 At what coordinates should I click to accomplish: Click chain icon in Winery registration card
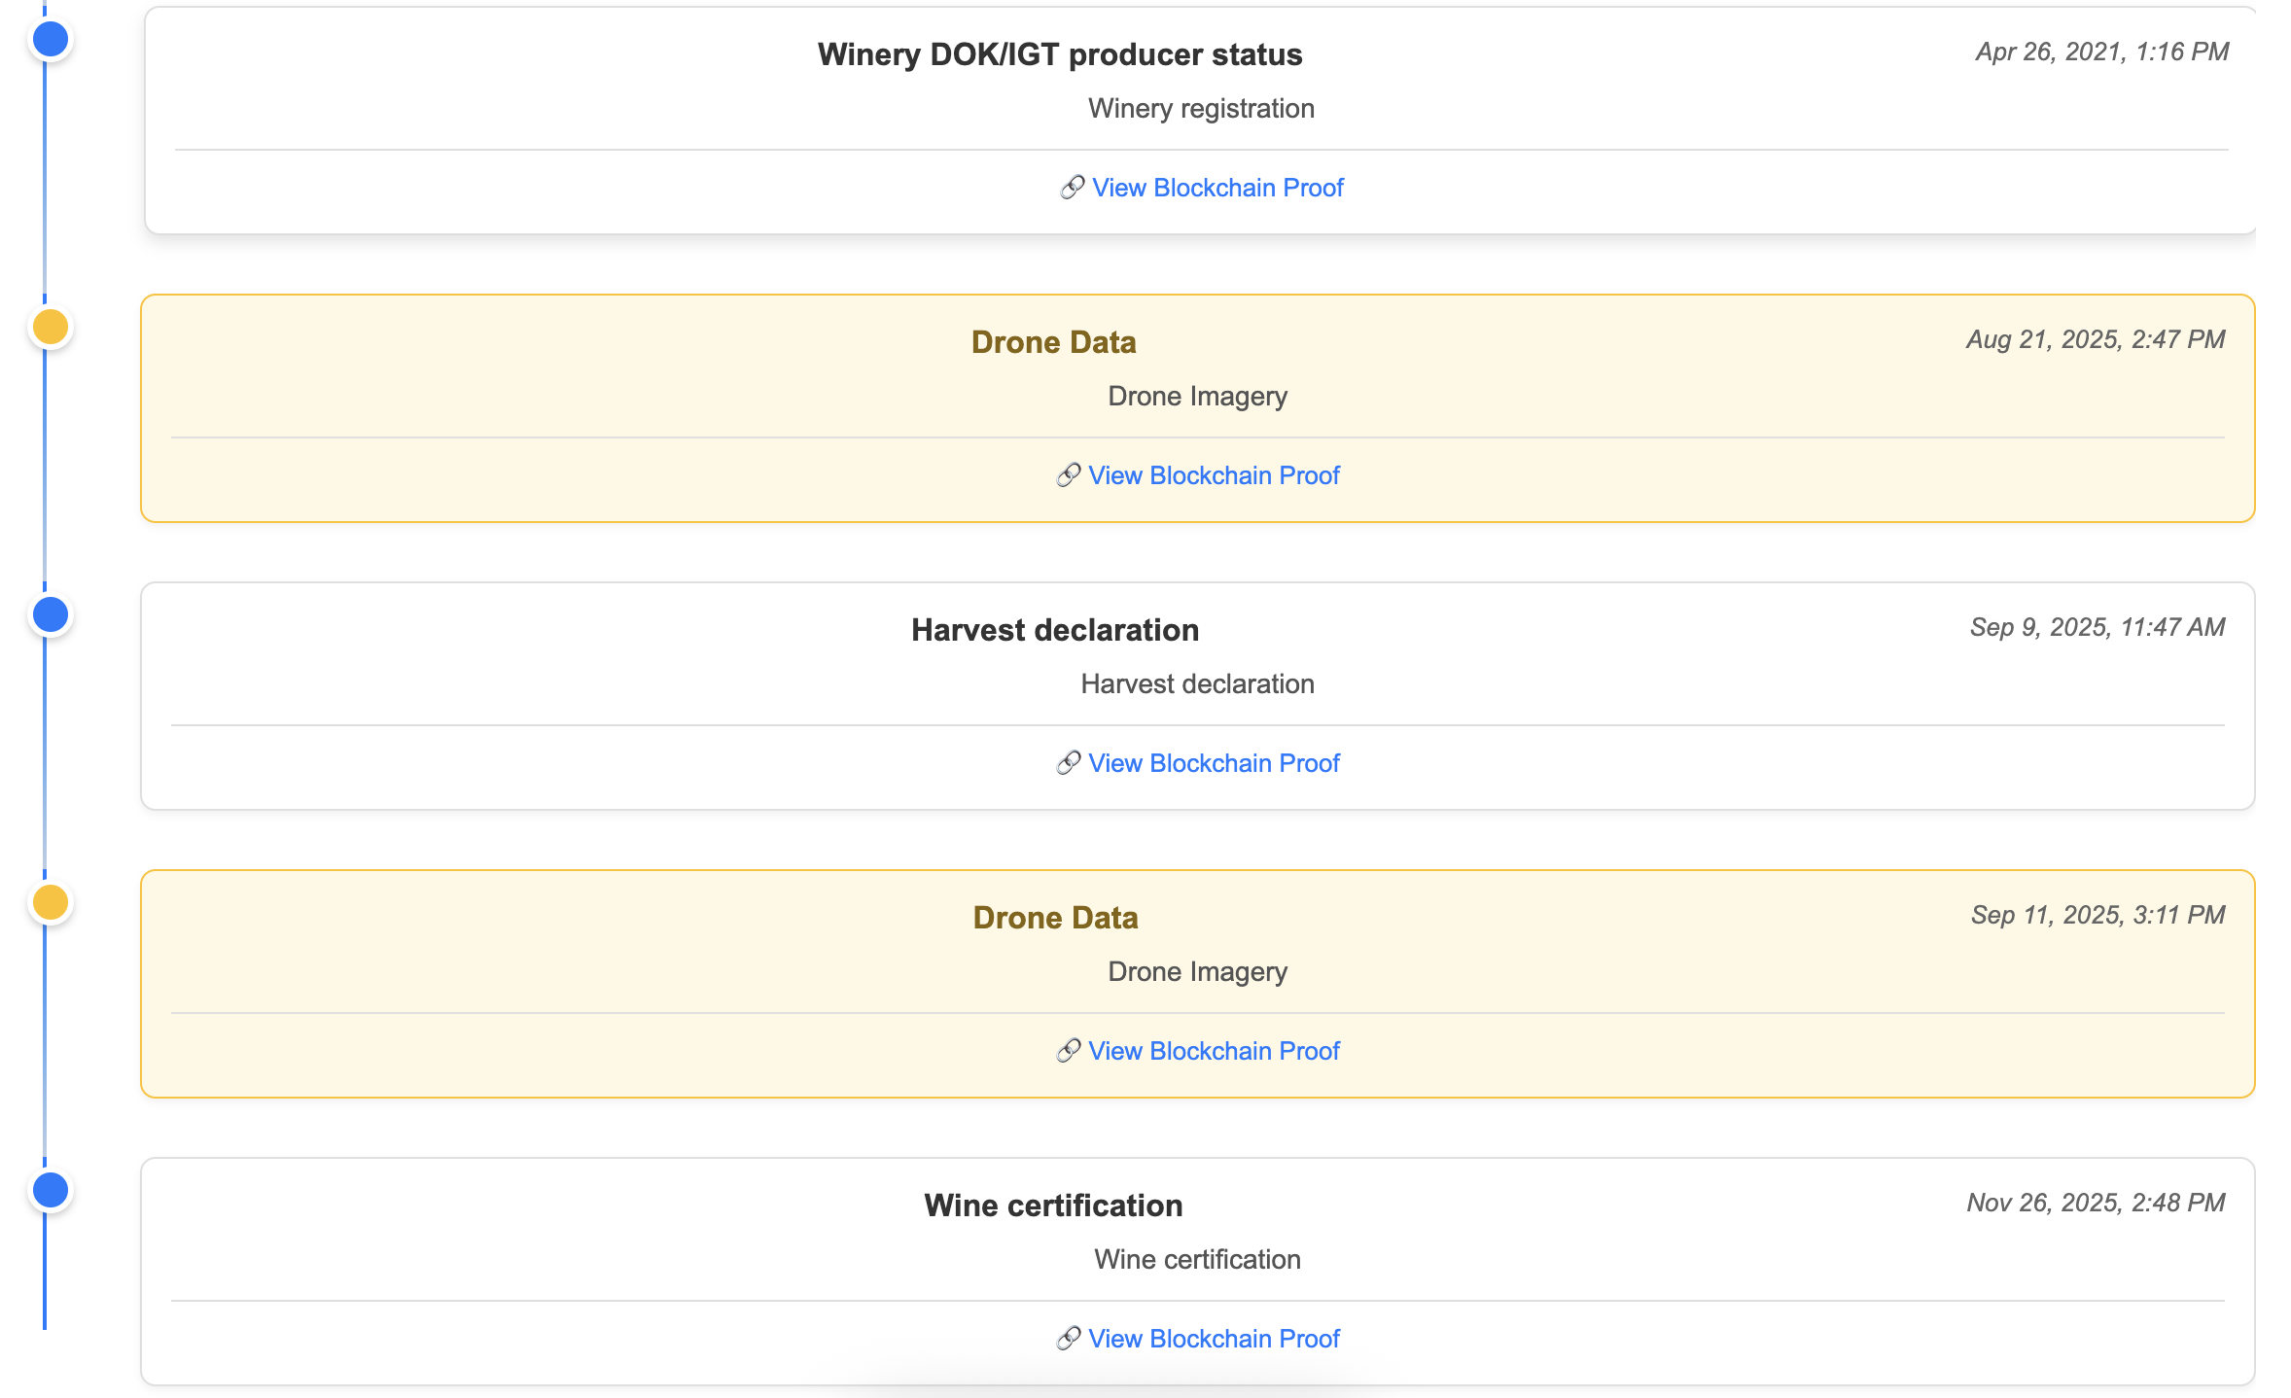1072,188
